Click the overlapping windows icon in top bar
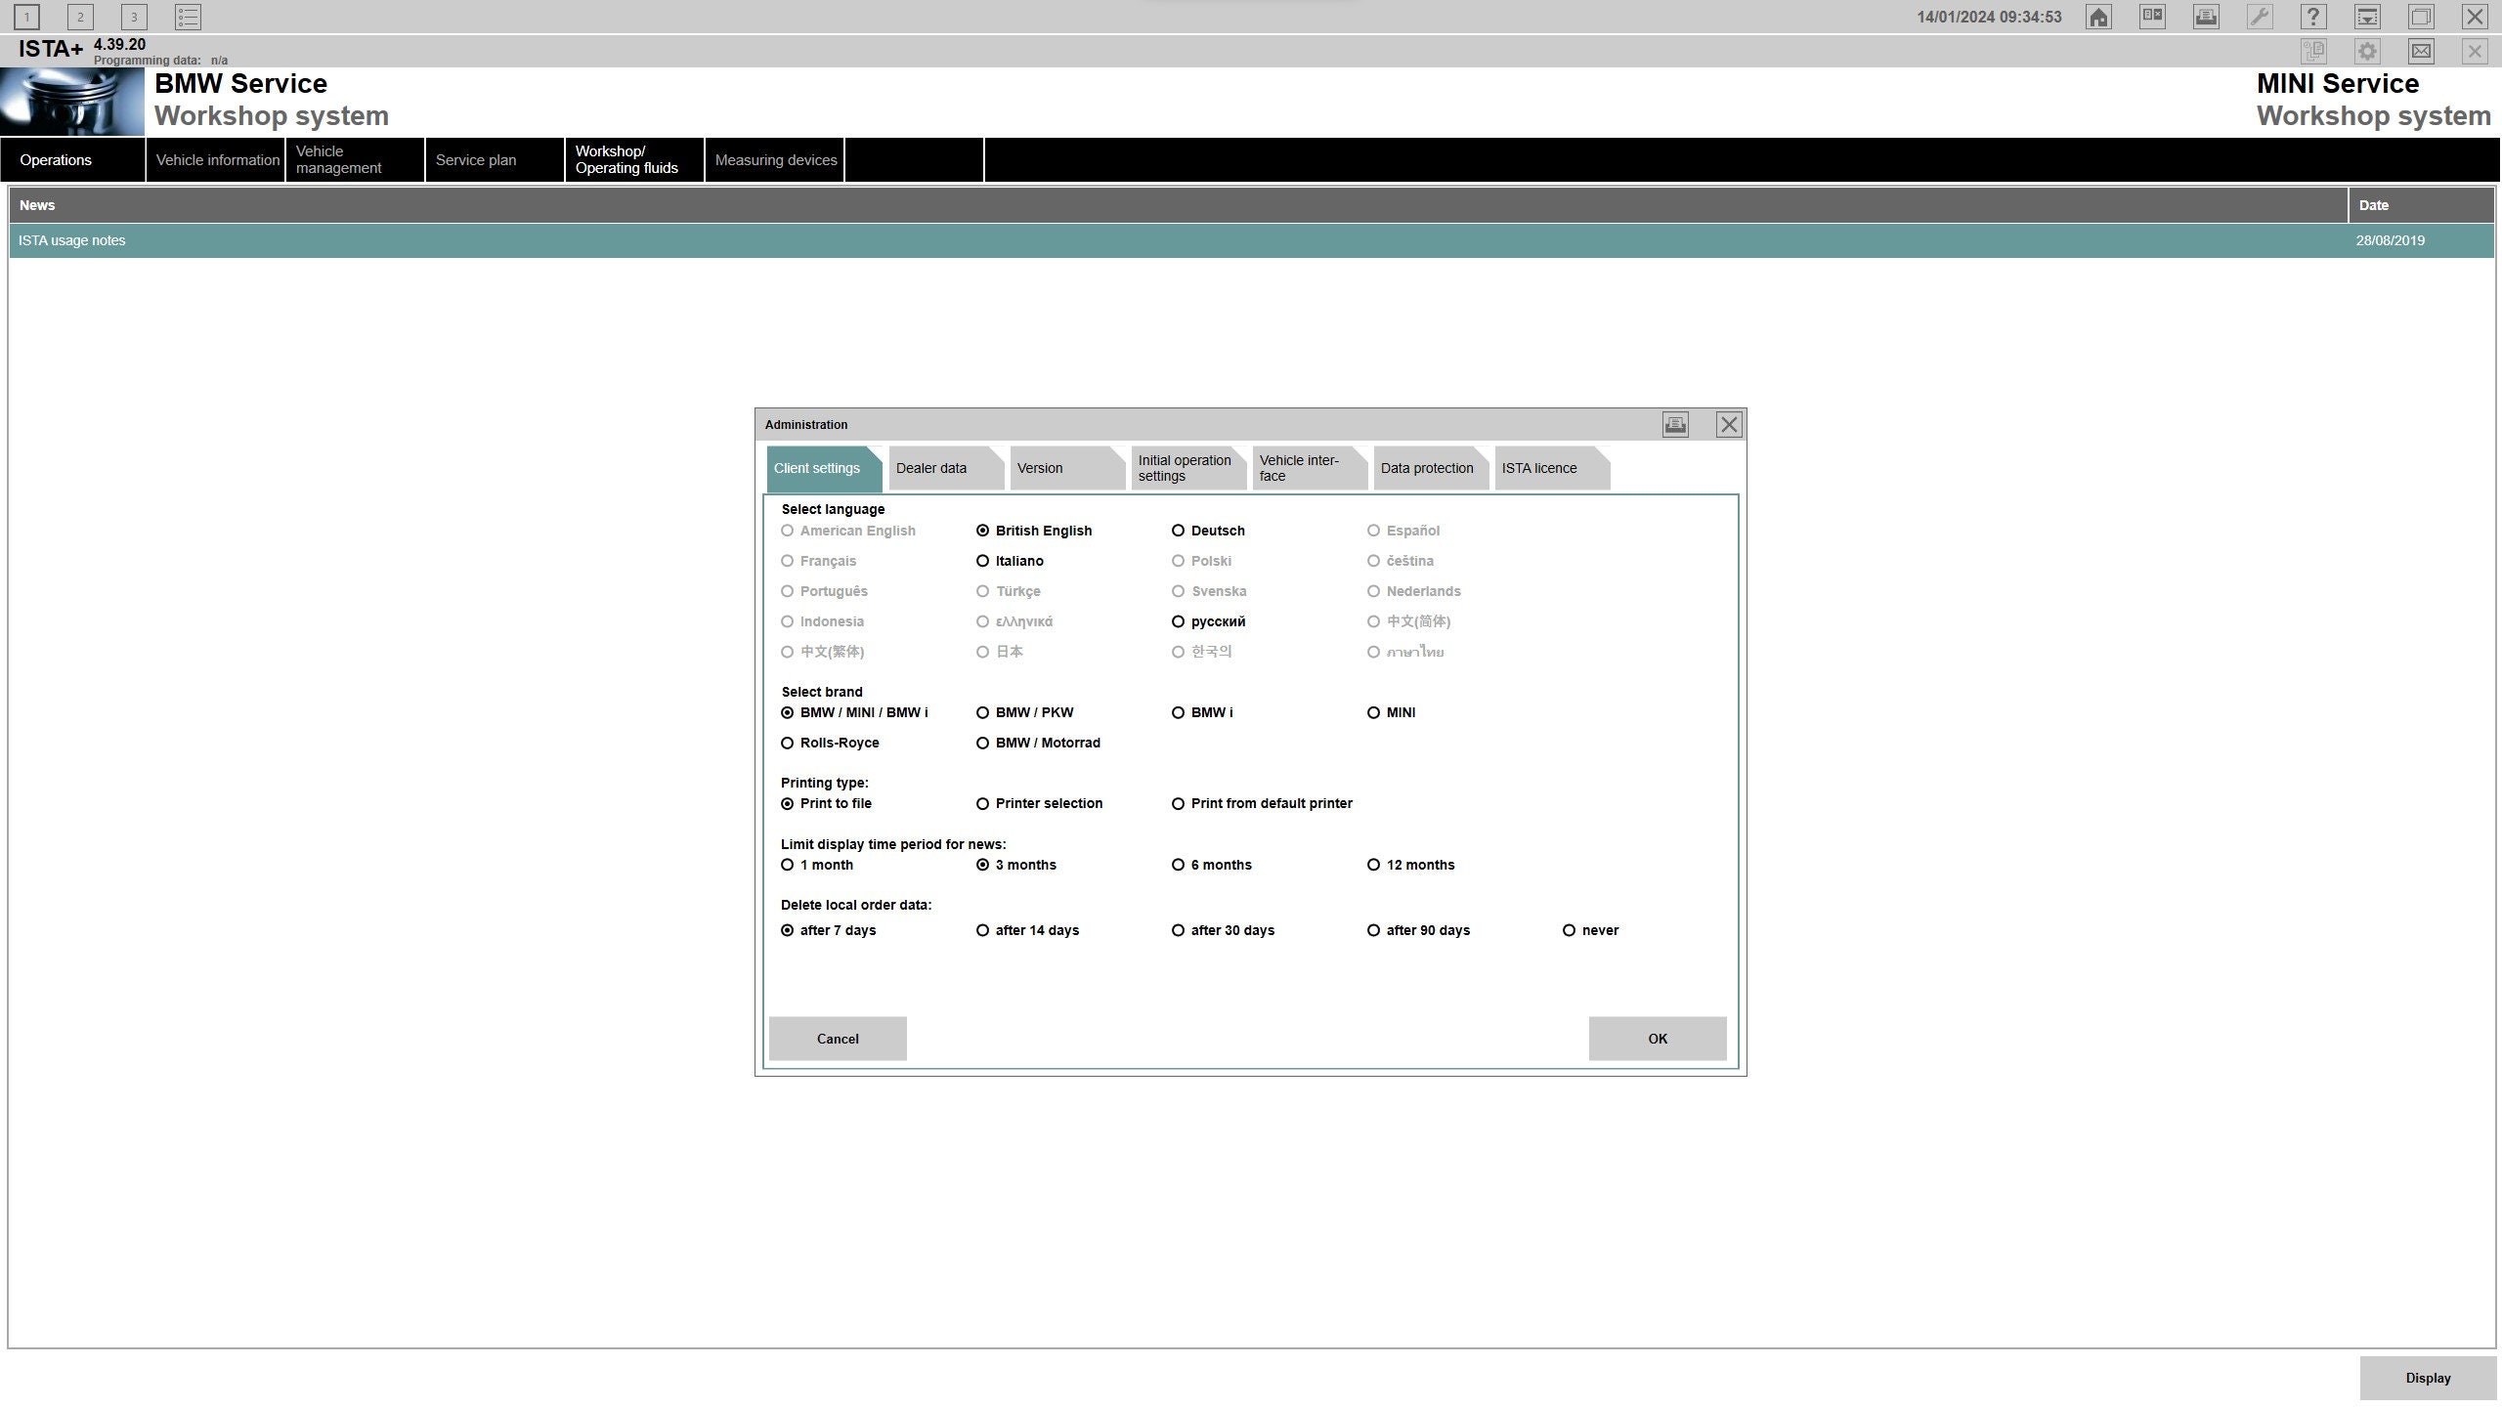Viewport: 2502px width, 1407px height. [x=2421, y=17]
